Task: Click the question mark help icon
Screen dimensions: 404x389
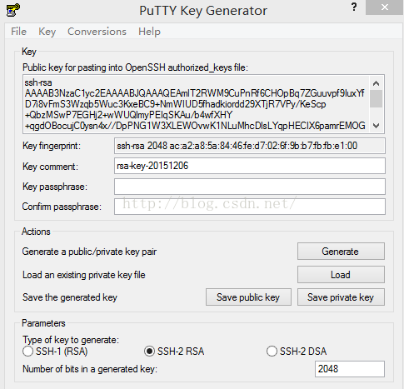Action: click(x=354, y=7)
